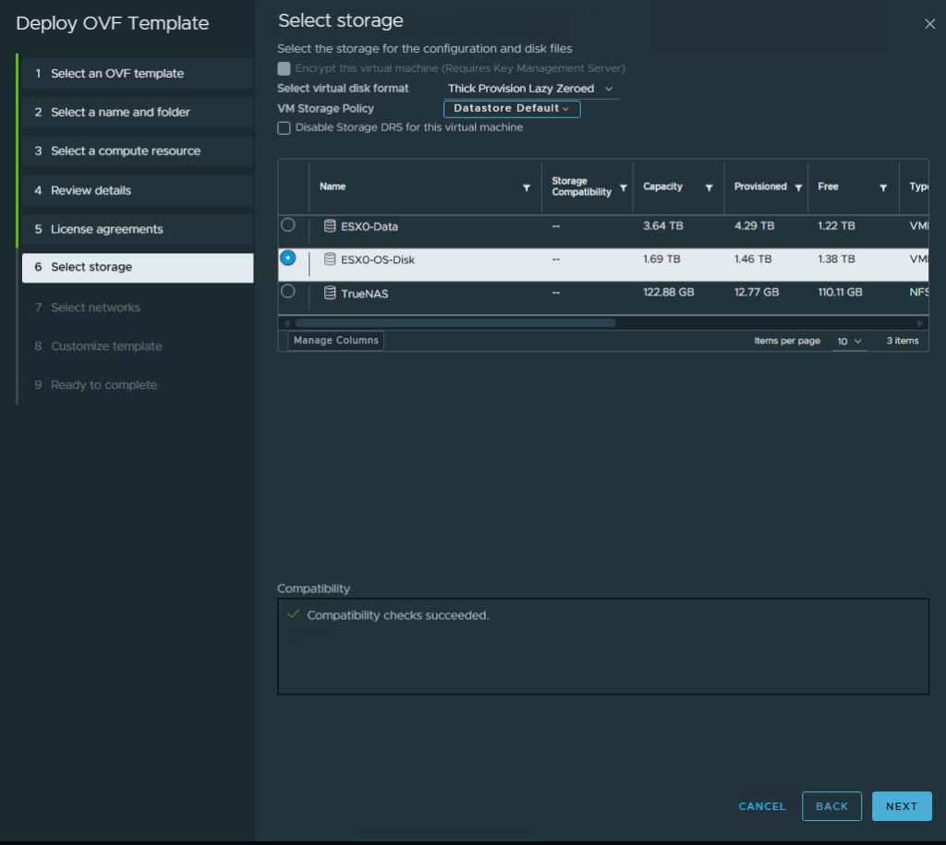Click the ESX0-OS-Disk datastore icon

[330, 260]
